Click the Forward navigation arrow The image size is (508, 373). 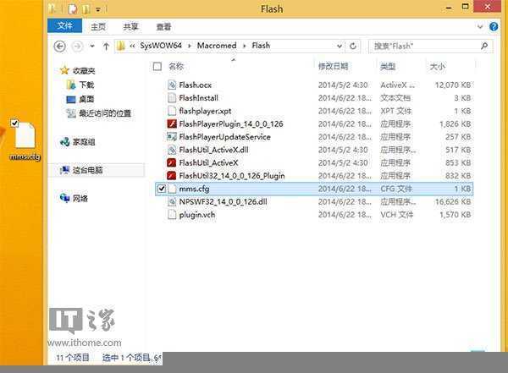(x=77, y=47)
